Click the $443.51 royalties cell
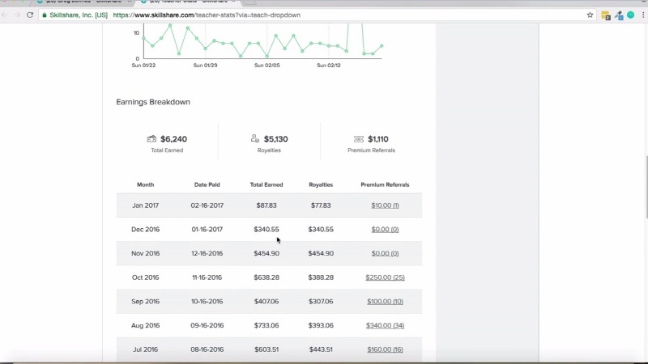 321,349
